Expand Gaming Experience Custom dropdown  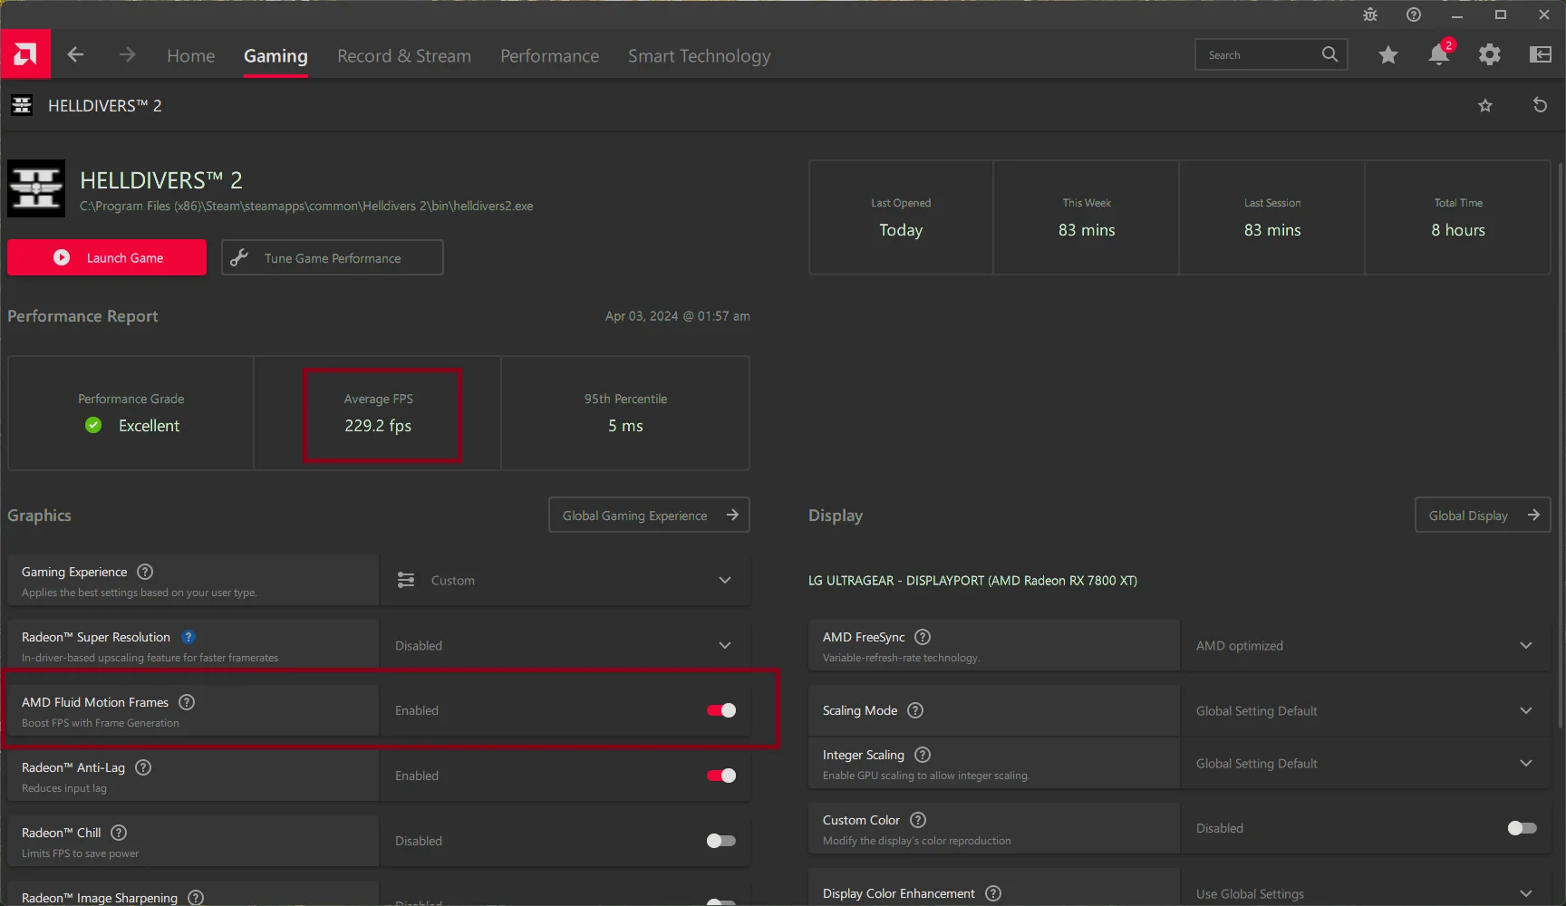click(565, 580)
